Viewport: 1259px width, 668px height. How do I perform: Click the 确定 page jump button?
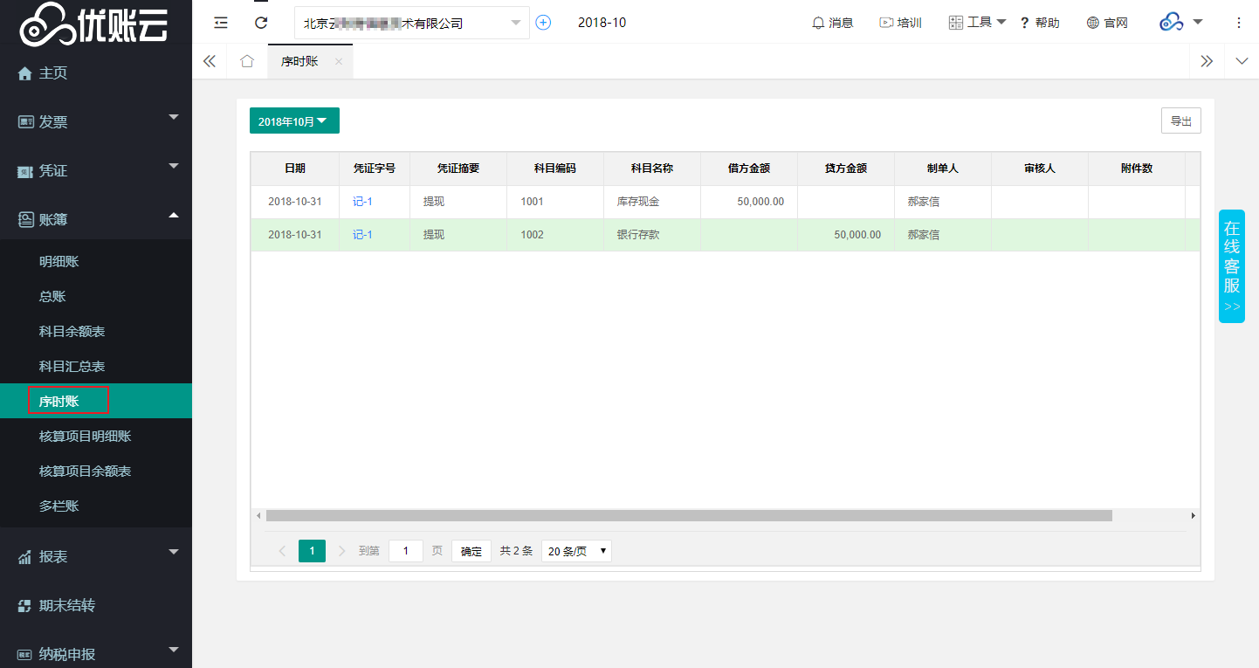point(471,551)
